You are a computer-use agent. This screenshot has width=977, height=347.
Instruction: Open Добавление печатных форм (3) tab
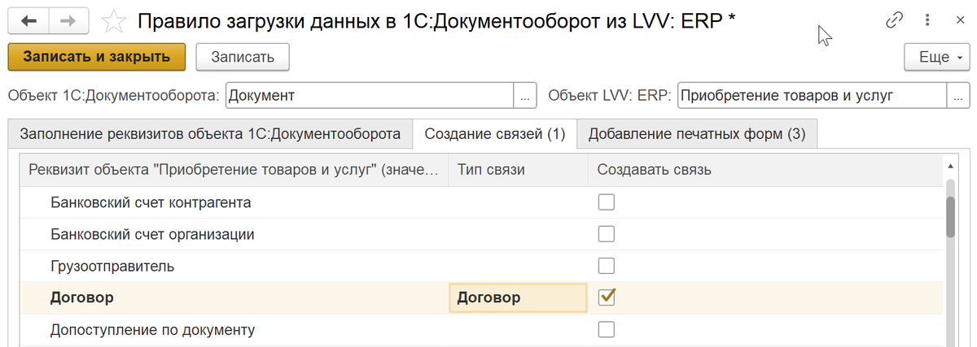point(697,134)
